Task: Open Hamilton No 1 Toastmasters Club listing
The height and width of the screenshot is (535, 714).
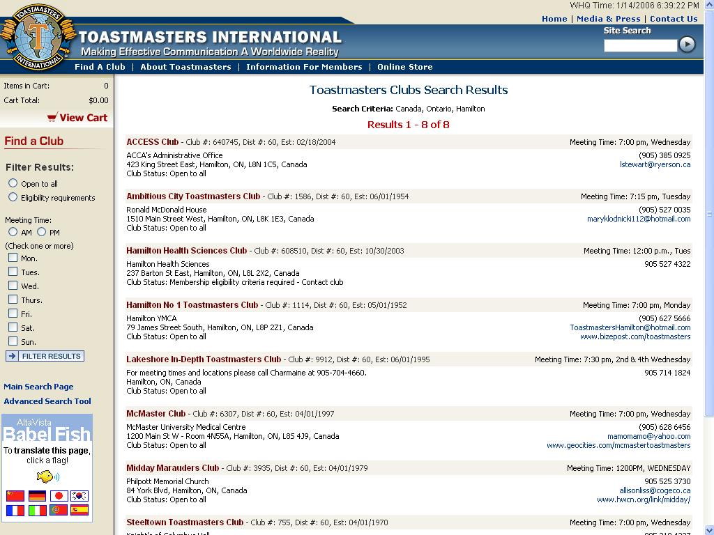Action: [x=192, y=305]
